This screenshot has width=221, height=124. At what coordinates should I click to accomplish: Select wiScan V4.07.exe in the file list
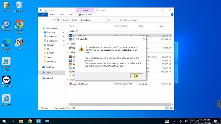coord(80,84)
